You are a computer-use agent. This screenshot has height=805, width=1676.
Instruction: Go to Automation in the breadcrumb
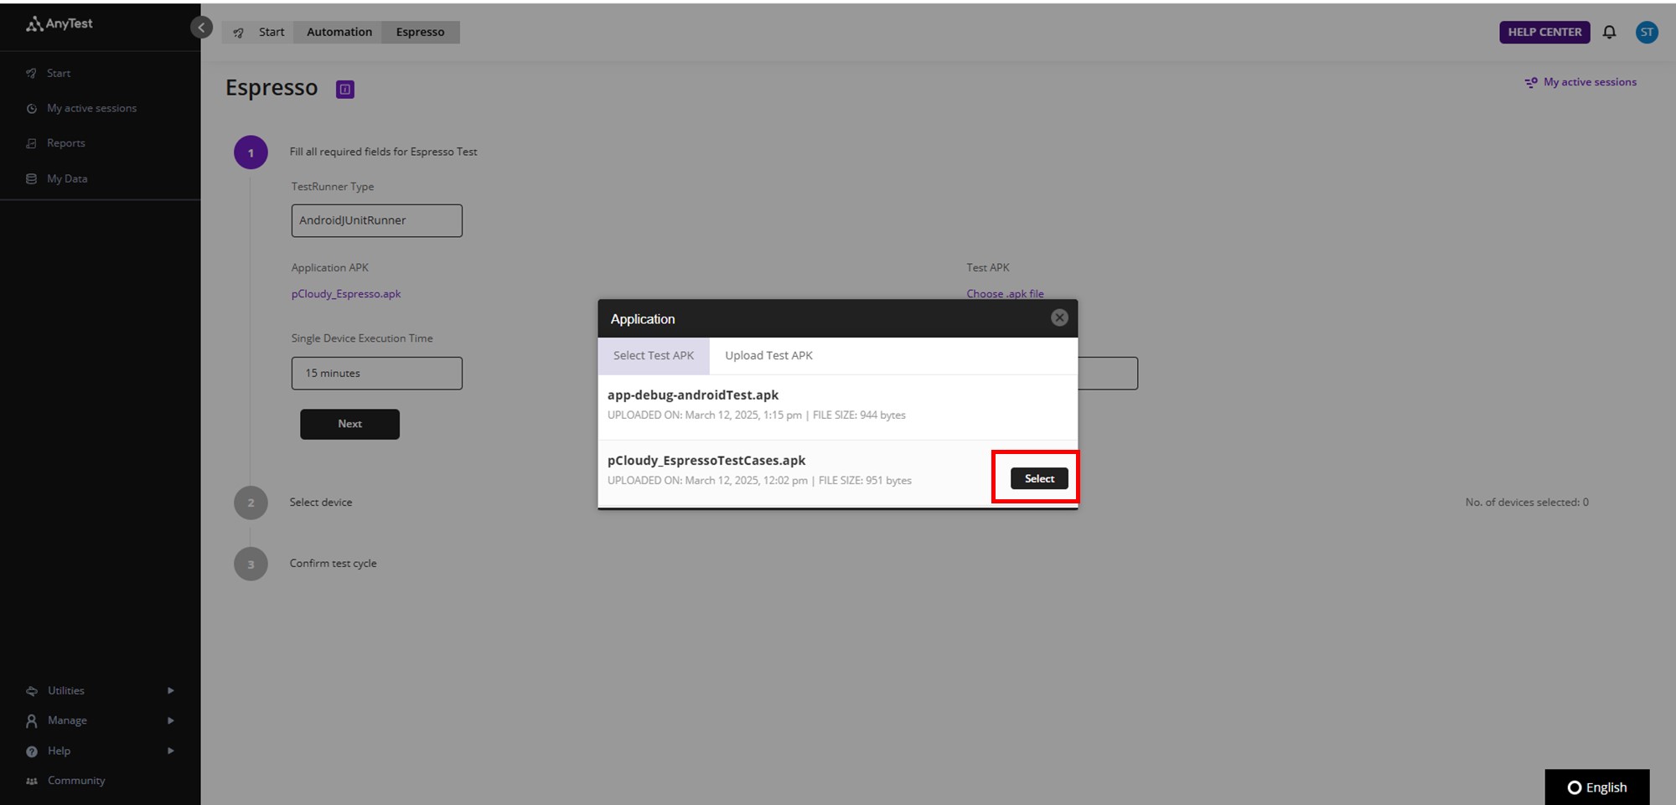click(x=339, y=32)
